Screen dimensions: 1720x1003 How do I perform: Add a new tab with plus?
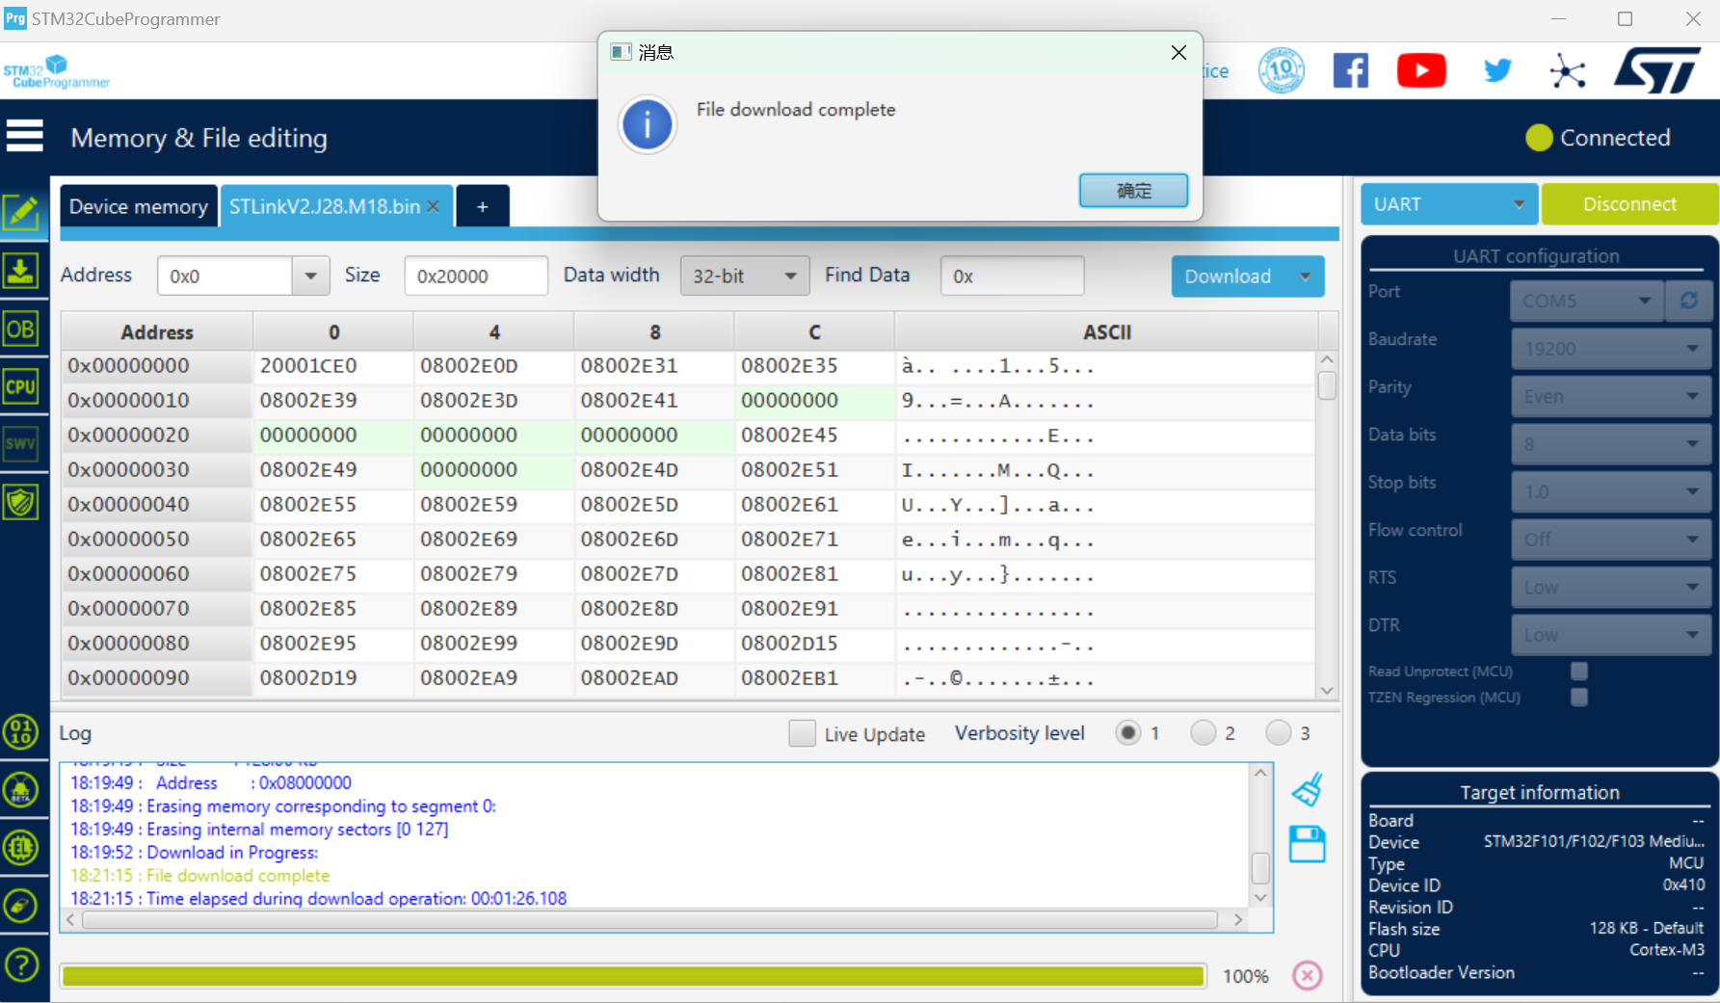click(482, 206)
